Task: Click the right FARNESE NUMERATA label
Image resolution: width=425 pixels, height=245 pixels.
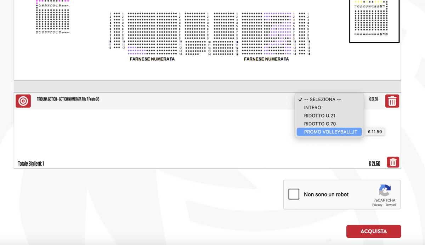Action: [x=266, y=59]
